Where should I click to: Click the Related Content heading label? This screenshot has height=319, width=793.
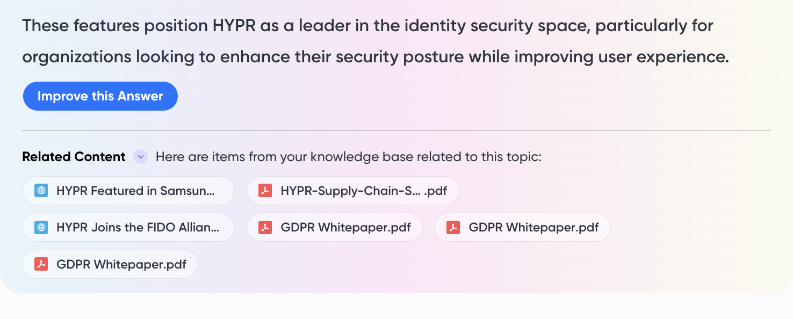click(74, 157)
